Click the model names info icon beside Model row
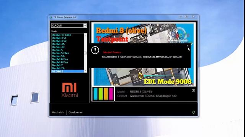The width and height of the screenshot is (245, 137). (x=193, y=91)
